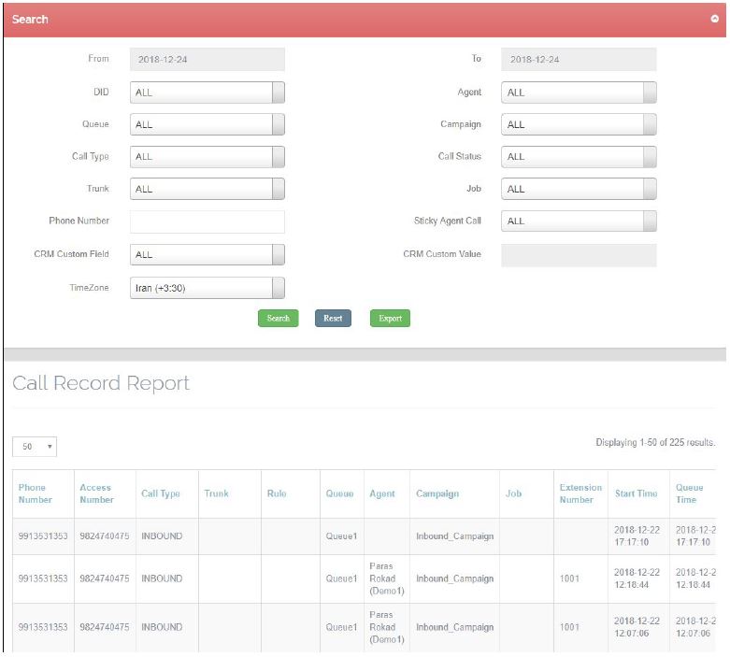The image size is (730, 657).
Task: Sort by Start Time column header
Action: pyautogui.click(x=636, y=493)
